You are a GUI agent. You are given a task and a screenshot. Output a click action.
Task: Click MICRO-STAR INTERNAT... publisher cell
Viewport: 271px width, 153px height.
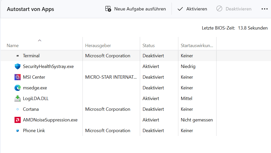tap(111, 77)
